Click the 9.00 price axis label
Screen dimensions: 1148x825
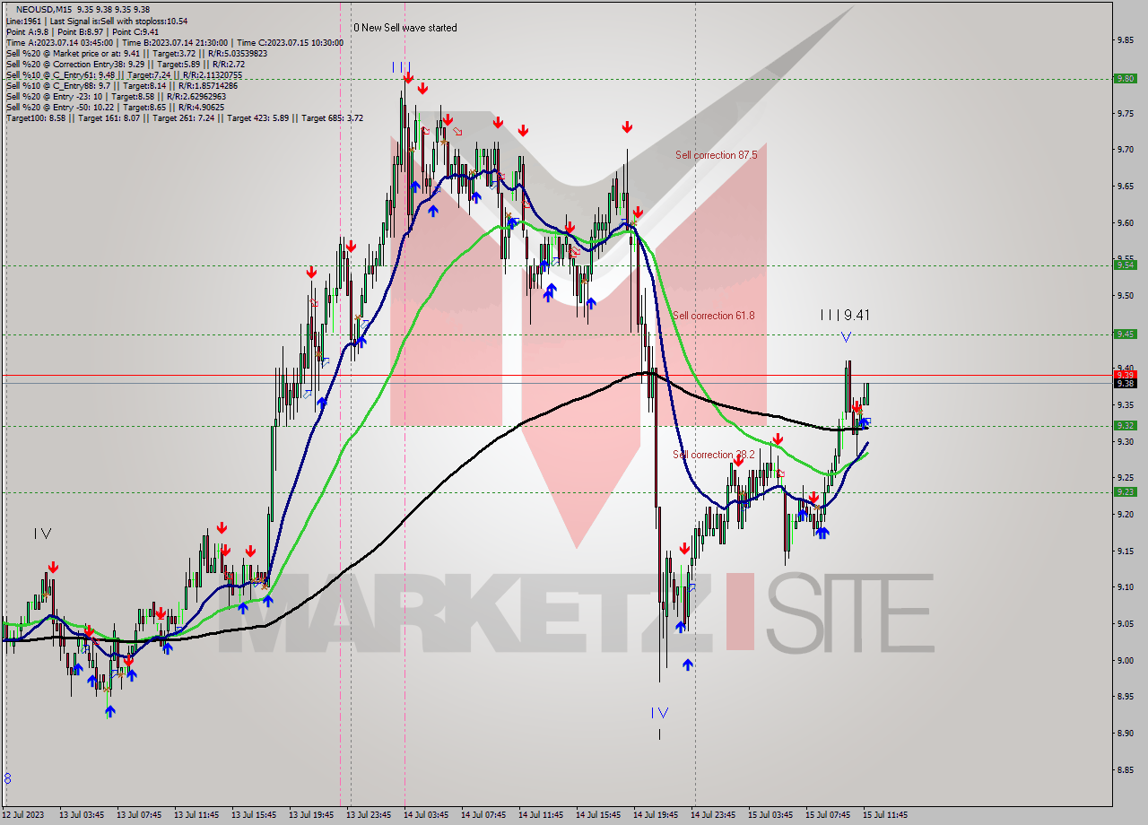pyautogui.click(x=1126, y=660)
